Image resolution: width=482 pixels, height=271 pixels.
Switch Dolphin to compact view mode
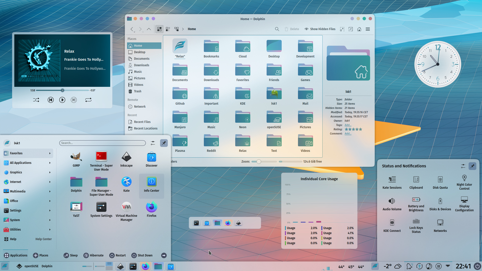[x=168, y=29]
